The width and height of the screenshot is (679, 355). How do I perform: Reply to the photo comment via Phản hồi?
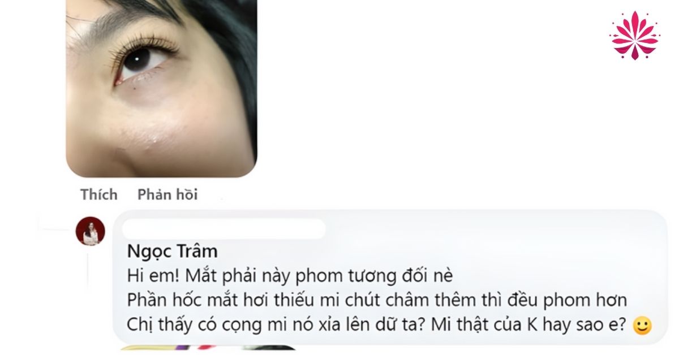[167, 194]
